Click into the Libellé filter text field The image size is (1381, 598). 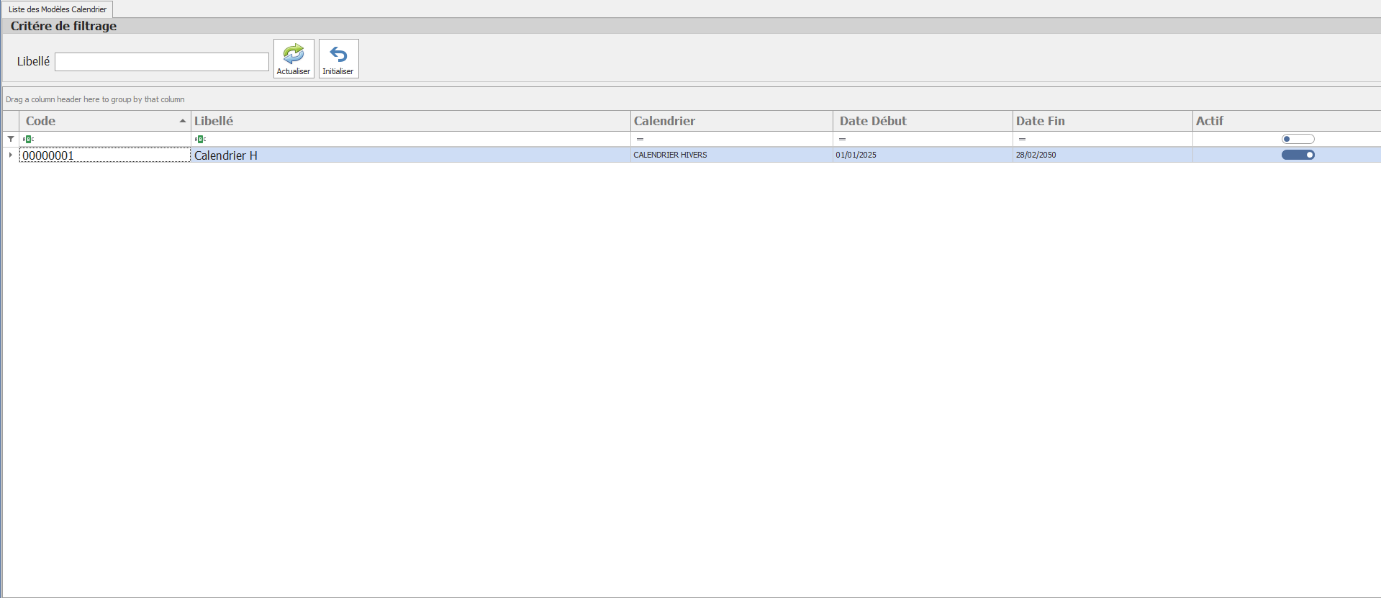point(162,62)
